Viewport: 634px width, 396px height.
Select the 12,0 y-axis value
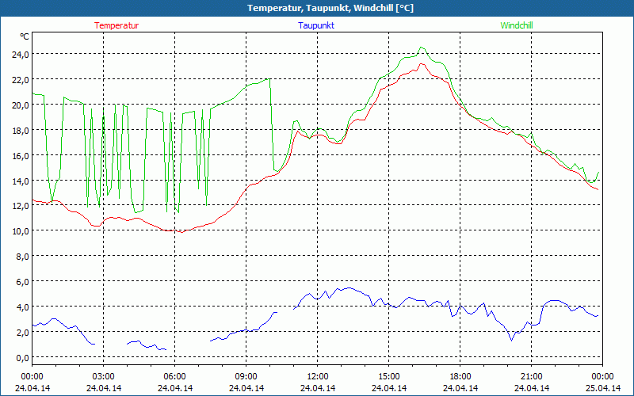point(21,206)
